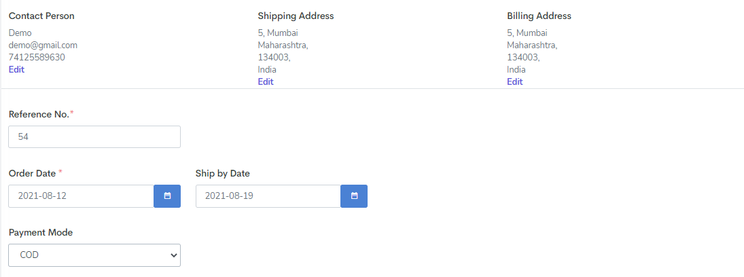Click the Shipping Address heading
Screen dimensions: 744x277
point(296,16)
